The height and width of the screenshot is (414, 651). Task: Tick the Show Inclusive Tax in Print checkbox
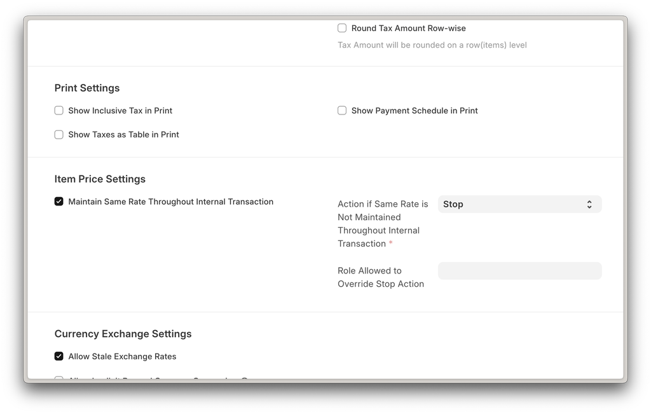click(x=59, y=111)
